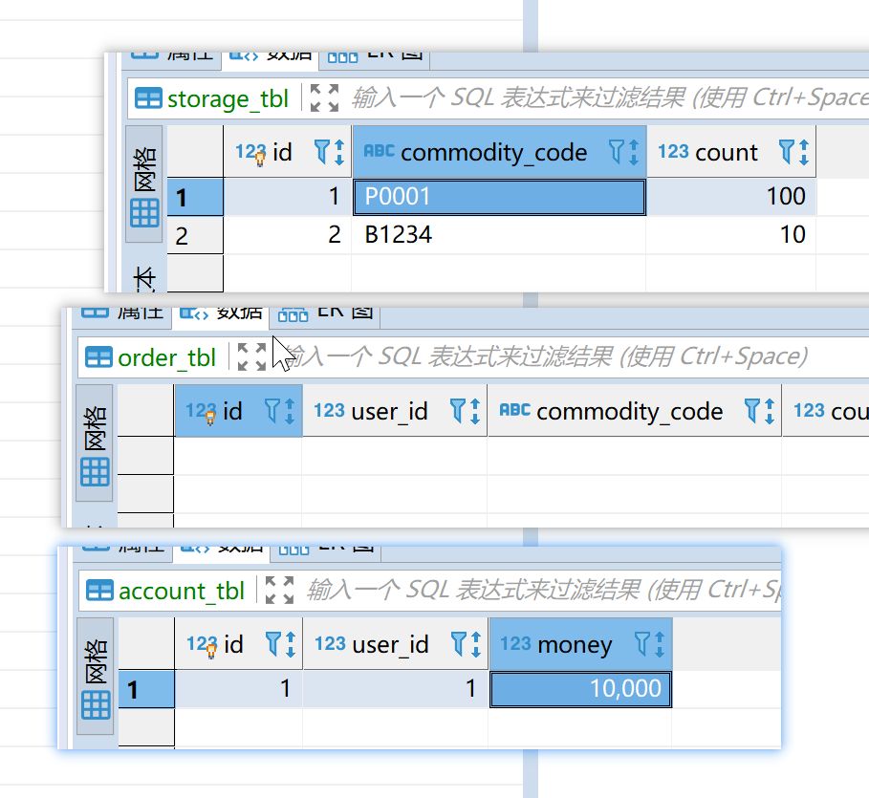Sort account_tbl by user_id arrows

point(475,644)
